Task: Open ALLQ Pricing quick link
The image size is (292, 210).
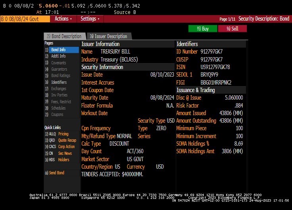Action: pos(57,134)
